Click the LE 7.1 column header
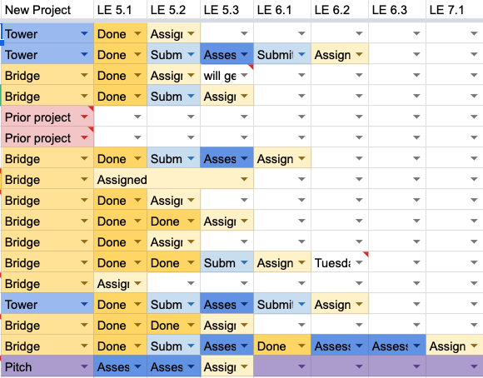 pyautogui.click(x=446, y=10)
